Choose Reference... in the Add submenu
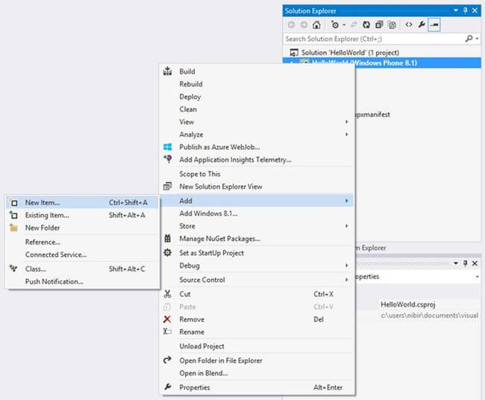485x400 pixels. coord(43,242)
